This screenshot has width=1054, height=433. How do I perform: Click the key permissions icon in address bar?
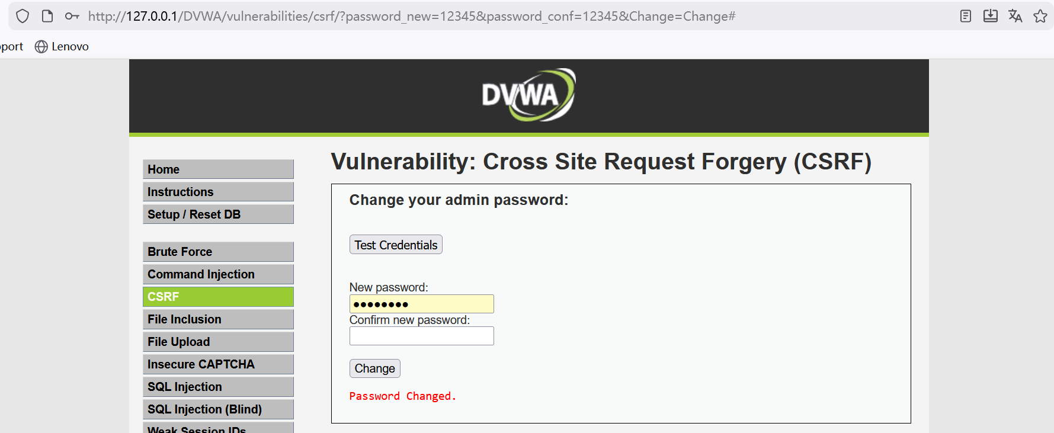72,16
